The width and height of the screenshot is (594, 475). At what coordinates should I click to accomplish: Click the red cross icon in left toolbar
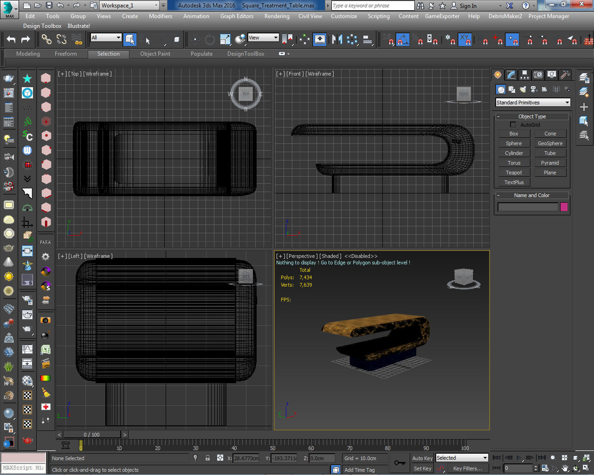[x=45, y=407]
